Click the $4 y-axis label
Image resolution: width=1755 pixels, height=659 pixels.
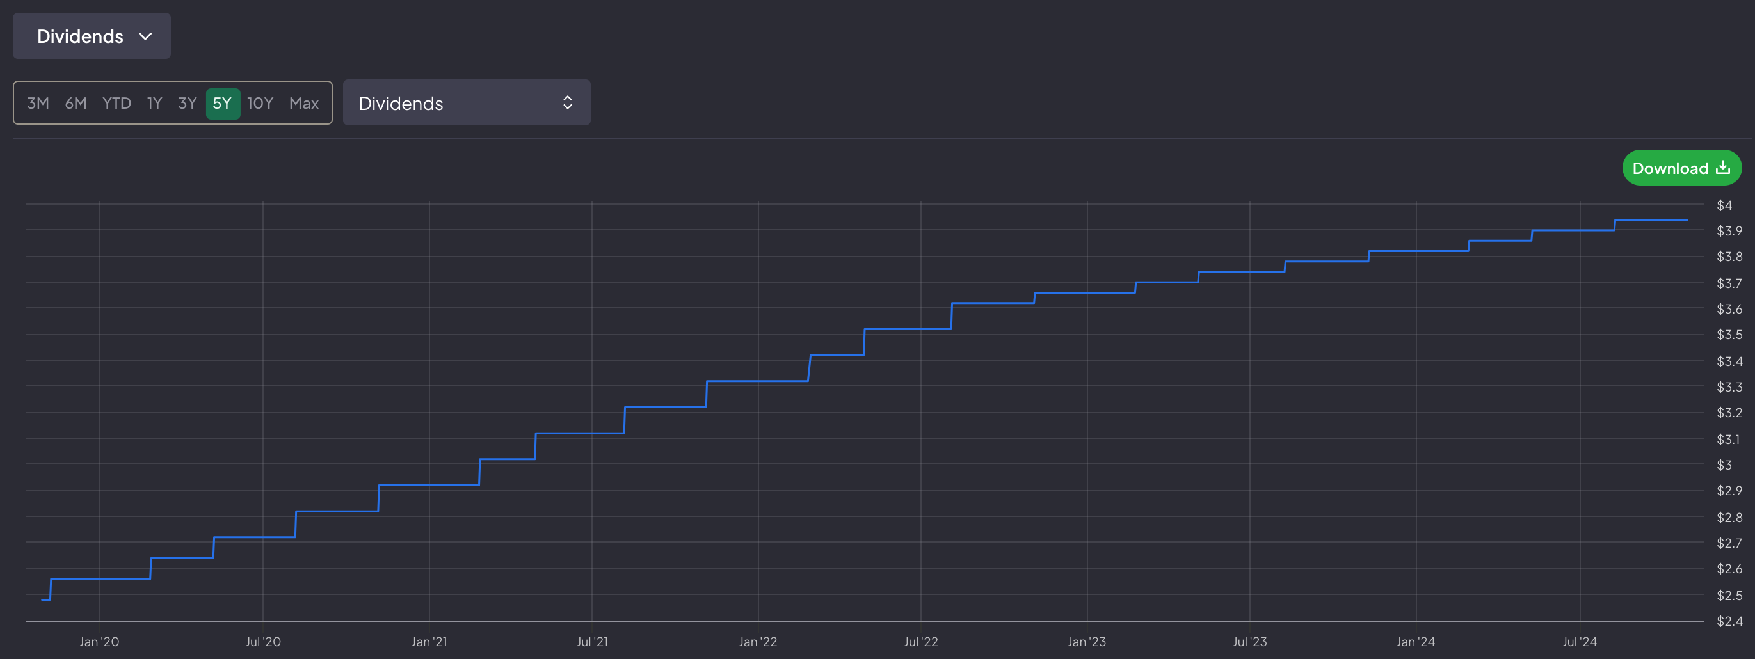click(1724, 205)
